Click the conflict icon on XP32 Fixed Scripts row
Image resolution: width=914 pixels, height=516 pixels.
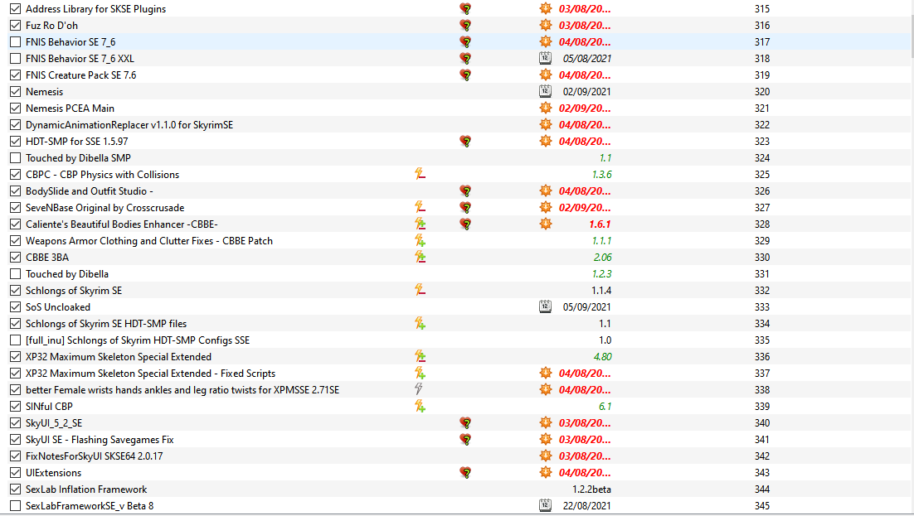click(x=420, y=373)
